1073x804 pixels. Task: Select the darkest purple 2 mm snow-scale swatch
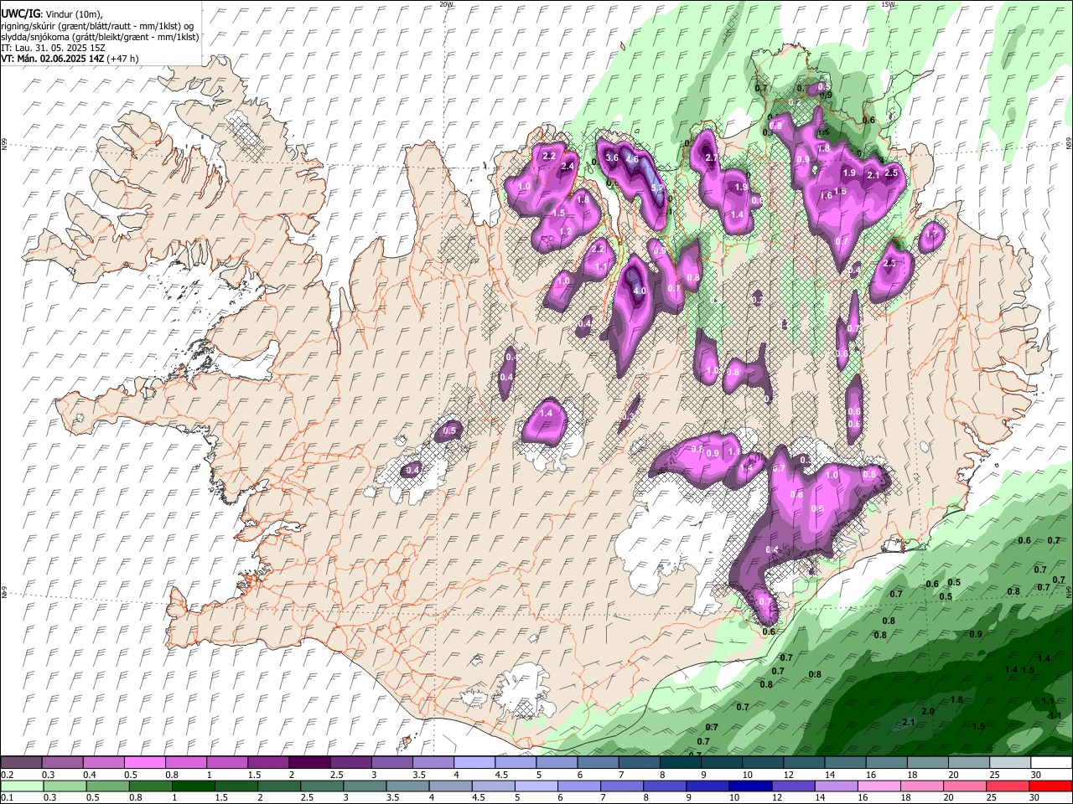(x=308, y=762)
